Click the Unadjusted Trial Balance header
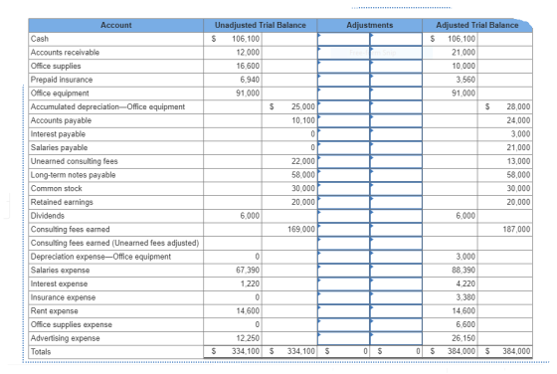Image resolution: width=557 pixels, height=374 pixels. click(x=260, y=25)
